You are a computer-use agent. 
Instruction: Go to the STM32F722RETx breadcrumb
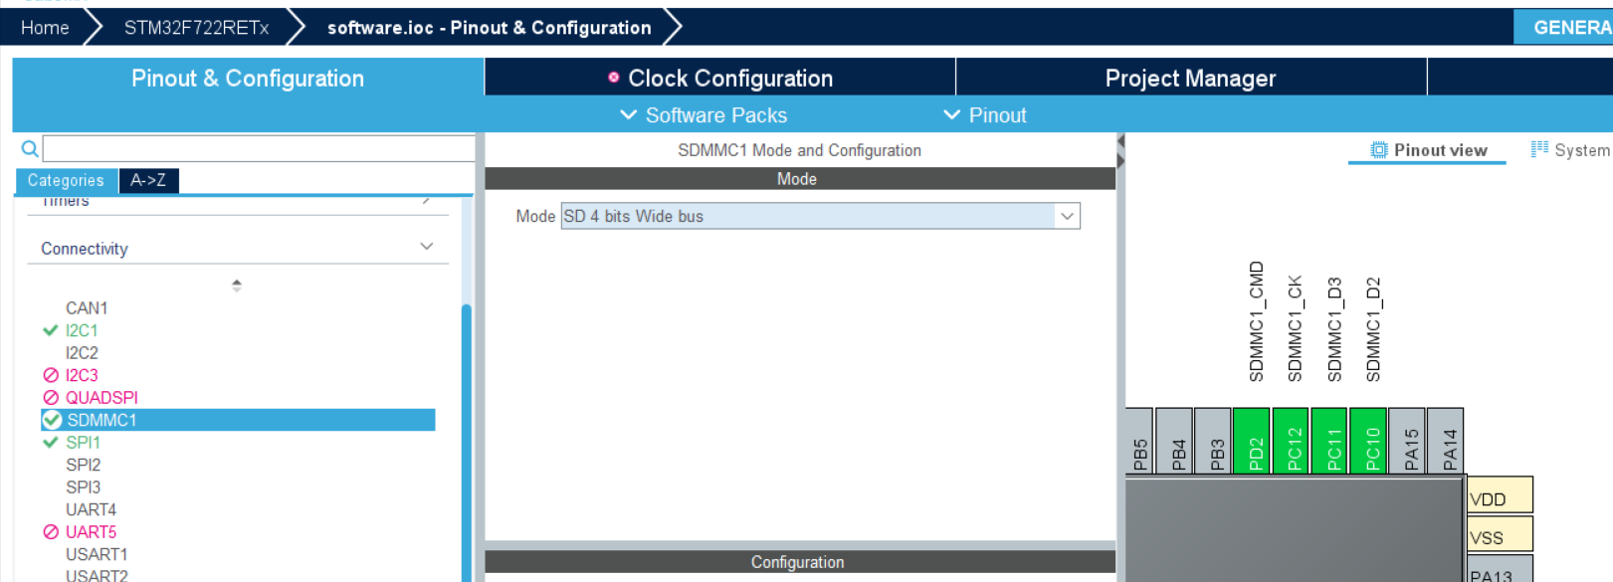tap(196, 28)
